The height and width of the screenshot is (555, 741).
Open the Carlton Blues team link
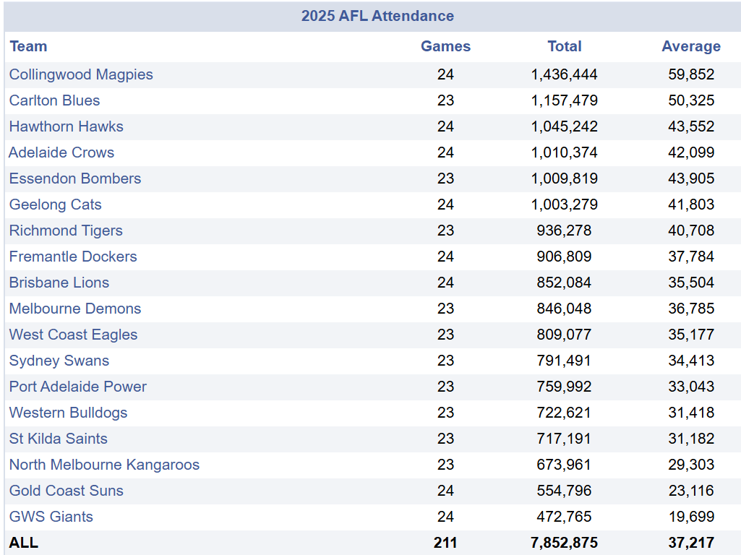[x=54, y=100]
